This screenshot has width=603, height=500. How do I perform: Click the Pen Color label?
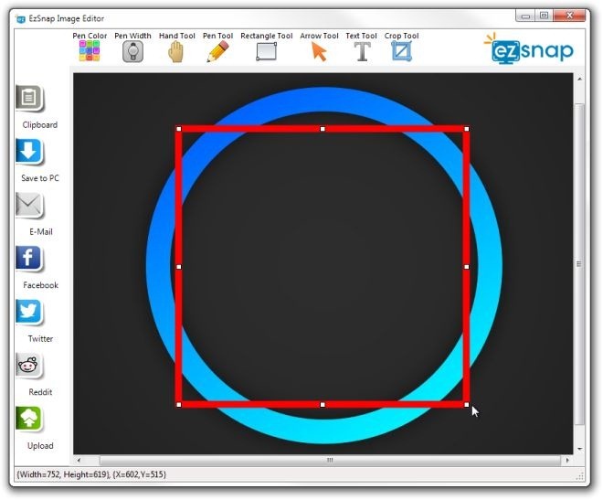click(90, 36)
